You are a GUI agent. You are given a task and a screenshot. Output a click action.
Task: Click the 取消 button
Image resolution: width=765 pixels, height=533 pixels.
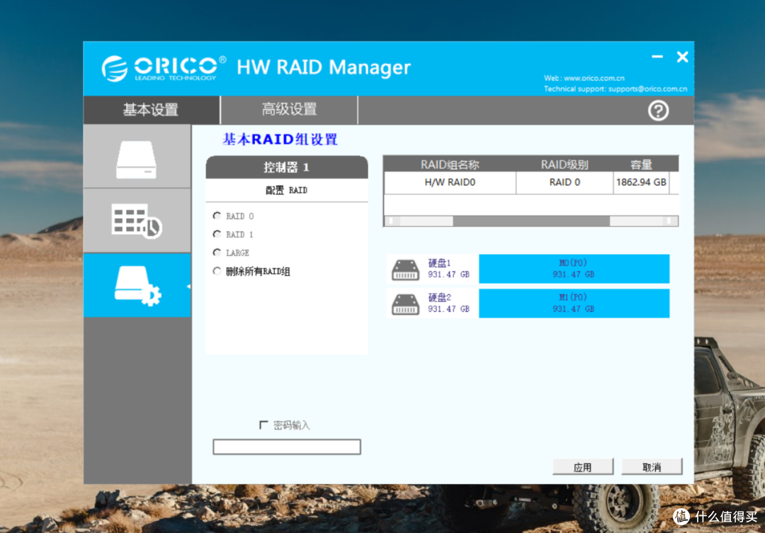[x=652, y=467]
